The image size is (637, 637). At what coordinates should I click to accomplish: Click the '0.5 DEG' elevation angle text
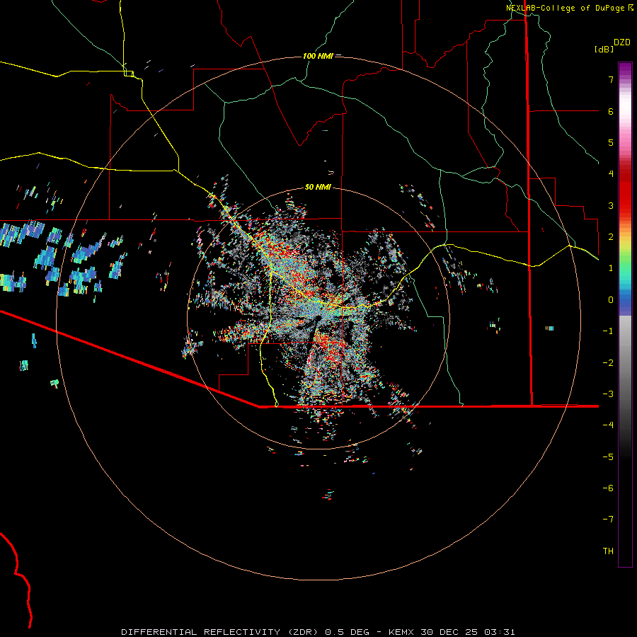347,632
